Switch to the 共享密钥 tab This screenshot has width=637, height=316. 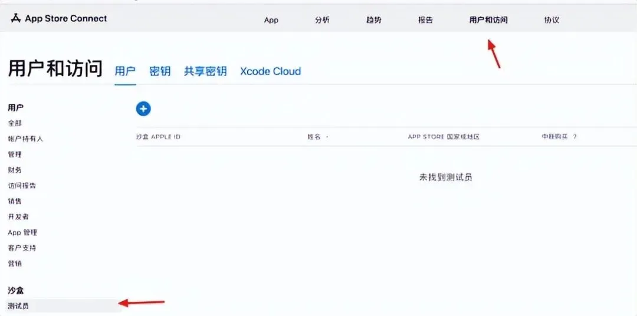point(205,71)
